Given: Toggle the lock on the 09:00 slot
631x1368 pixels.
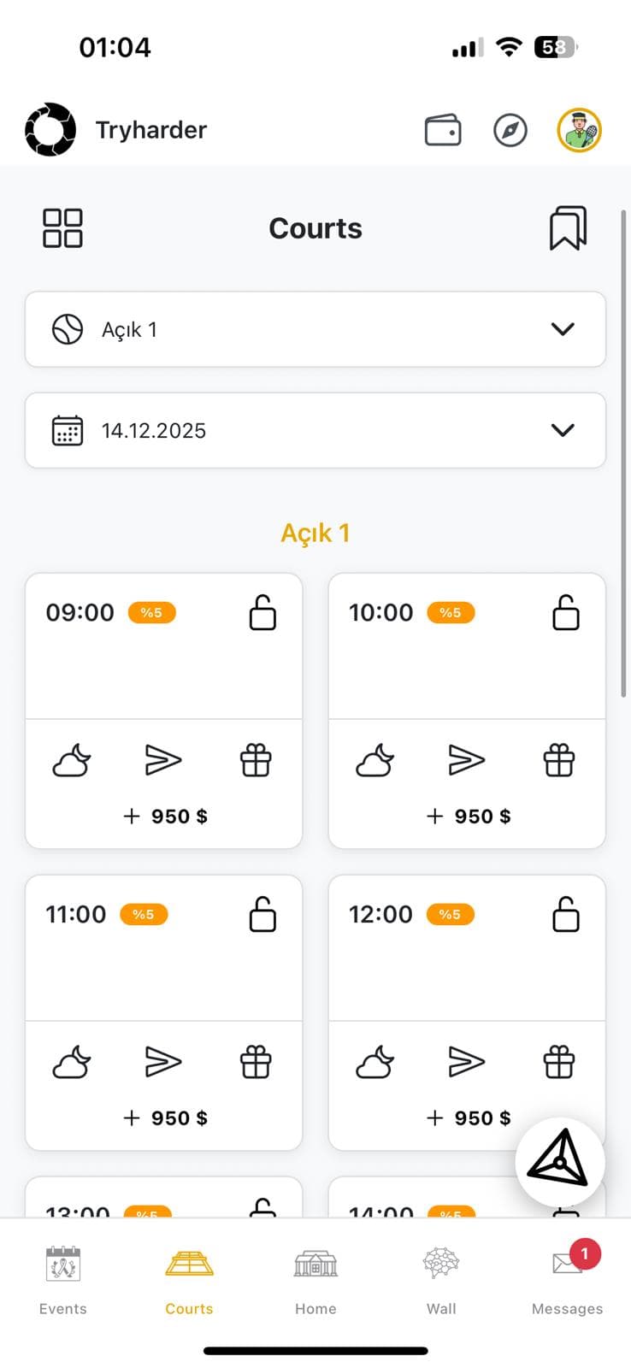Looking at the screenshot, I should (x=262, y=613).
